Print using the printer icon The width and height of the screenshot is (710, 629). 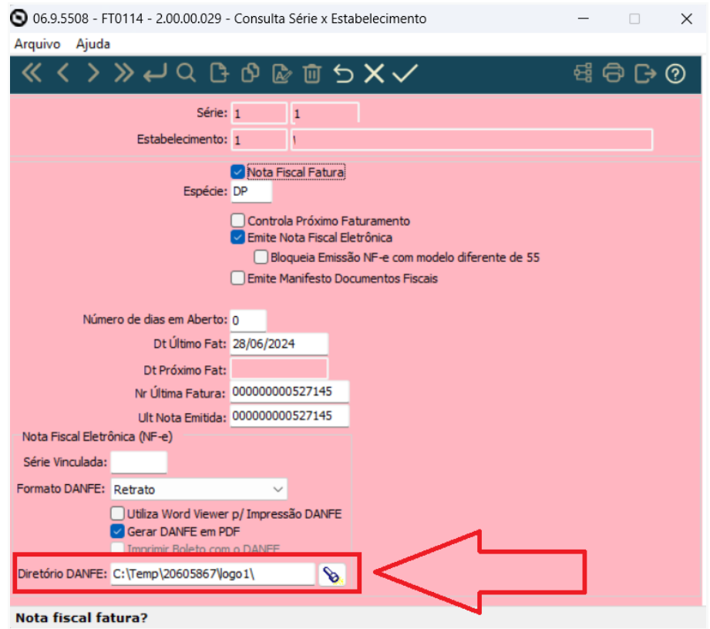(613, 73)
